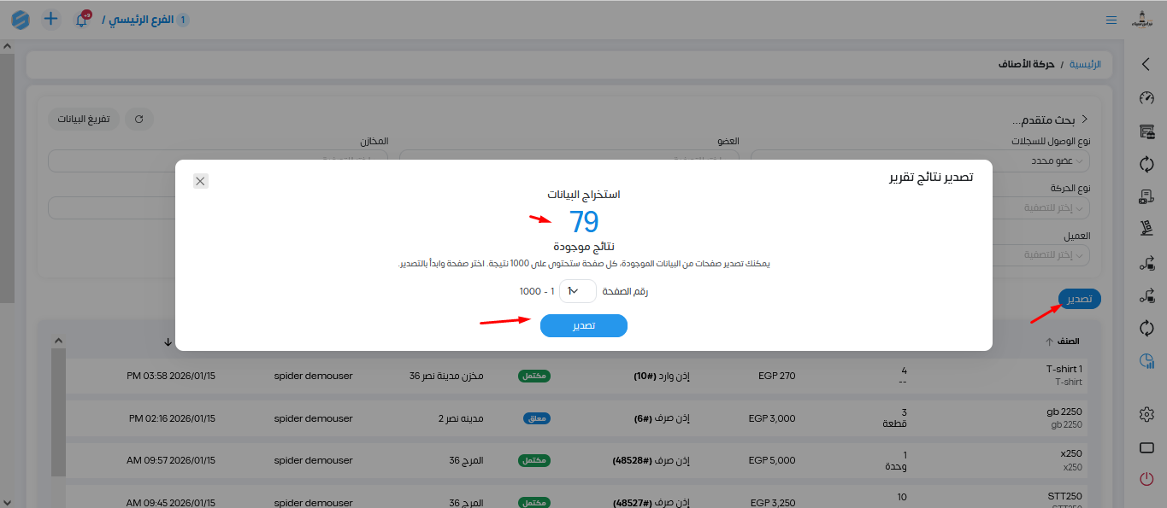Open the settings gear icon in sidebar

coord(1146,414)
